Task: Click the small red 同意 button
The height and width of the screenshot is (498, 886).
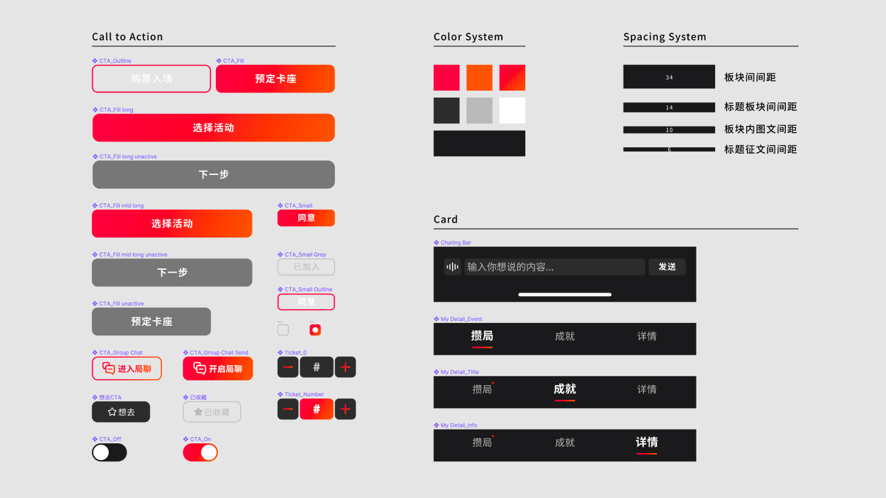Action: point(306,218)
